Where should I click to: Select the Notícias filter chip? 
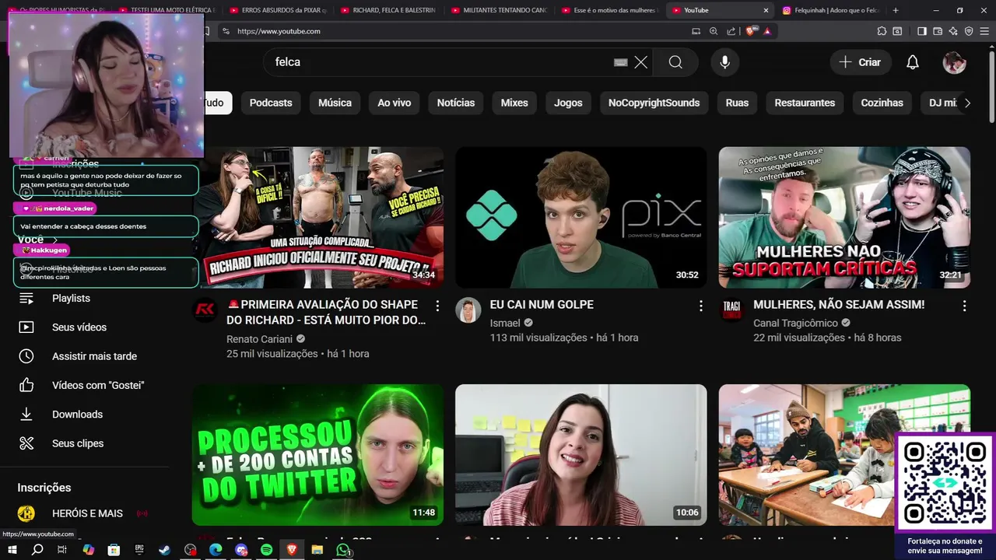click(456, 103)
